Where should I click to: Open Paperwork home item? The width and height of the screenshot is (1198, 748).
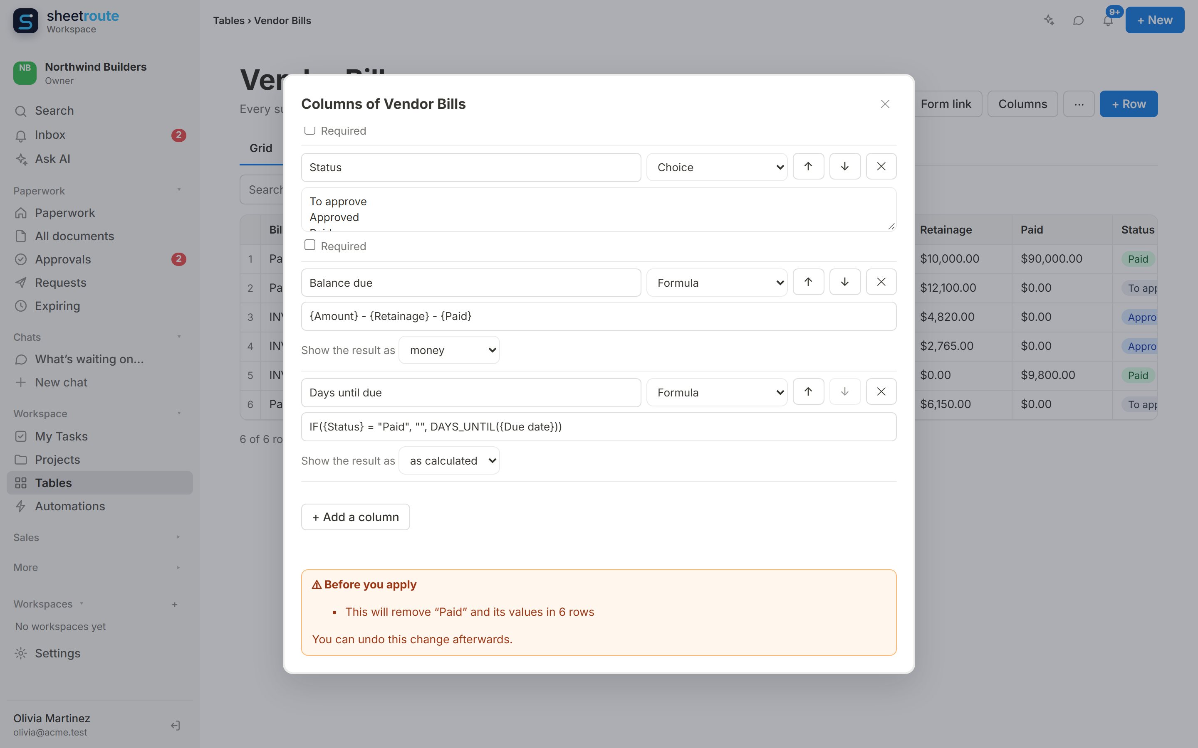pos(99,213)
